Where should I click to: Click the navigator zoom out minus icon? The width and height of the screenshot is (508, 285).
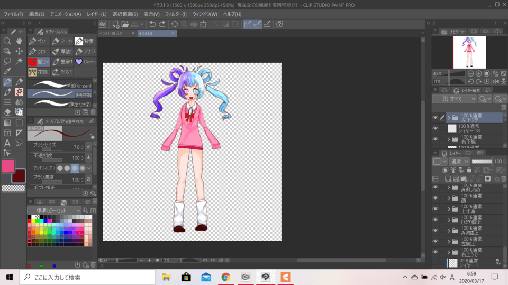(x=471, y=74)
